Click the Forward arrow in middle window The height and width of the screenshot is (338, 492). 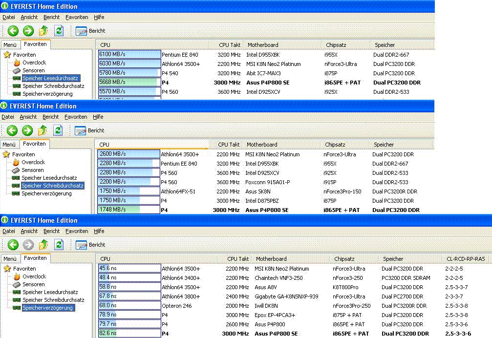pos(27,130)
